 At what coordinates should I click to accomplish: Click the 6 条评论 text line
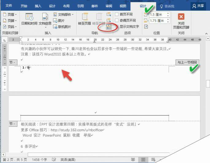[29, 146]
